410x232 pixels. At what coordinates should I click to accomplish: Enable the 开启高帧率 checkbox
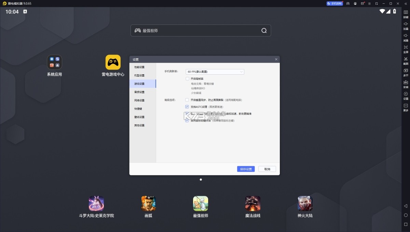(187, 79)
